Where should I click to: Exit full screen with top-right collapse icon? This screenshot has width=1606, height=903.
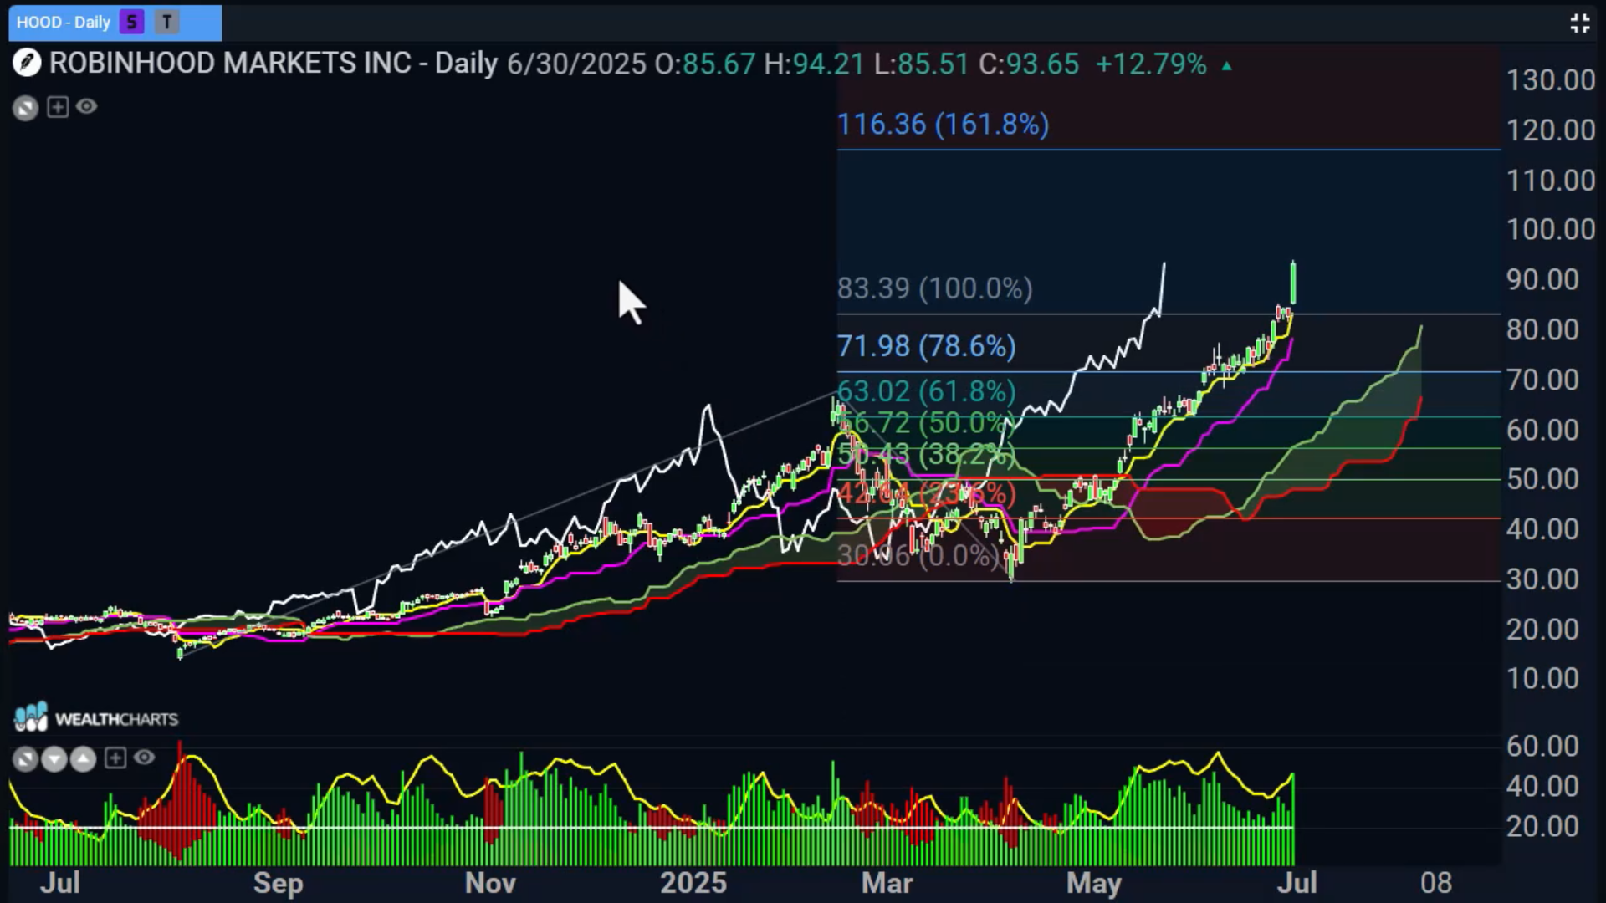[x=1579, y=23]
